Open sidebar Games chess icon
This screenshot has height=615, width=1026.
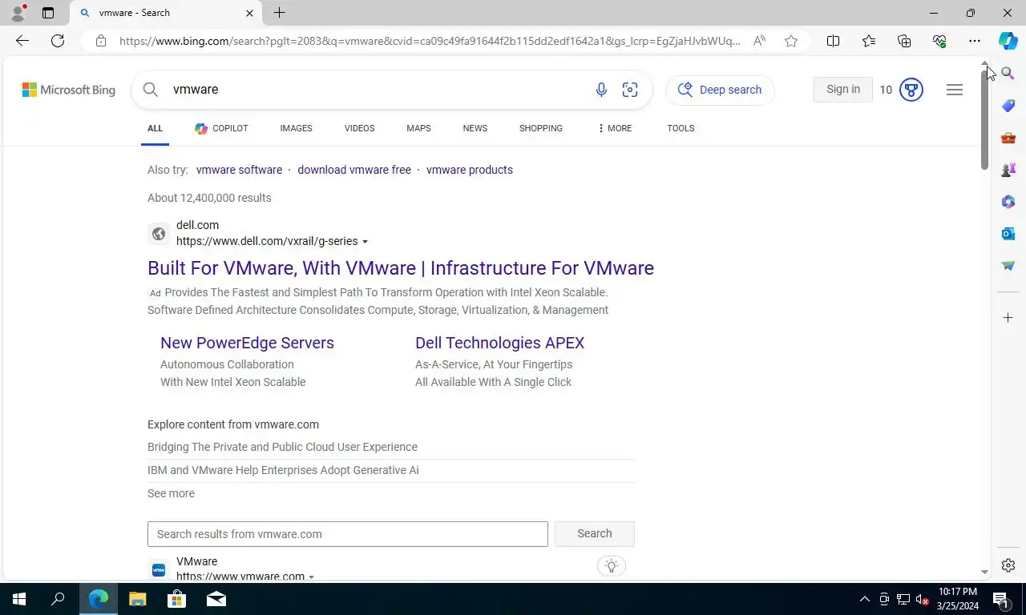click(1008, 170)
